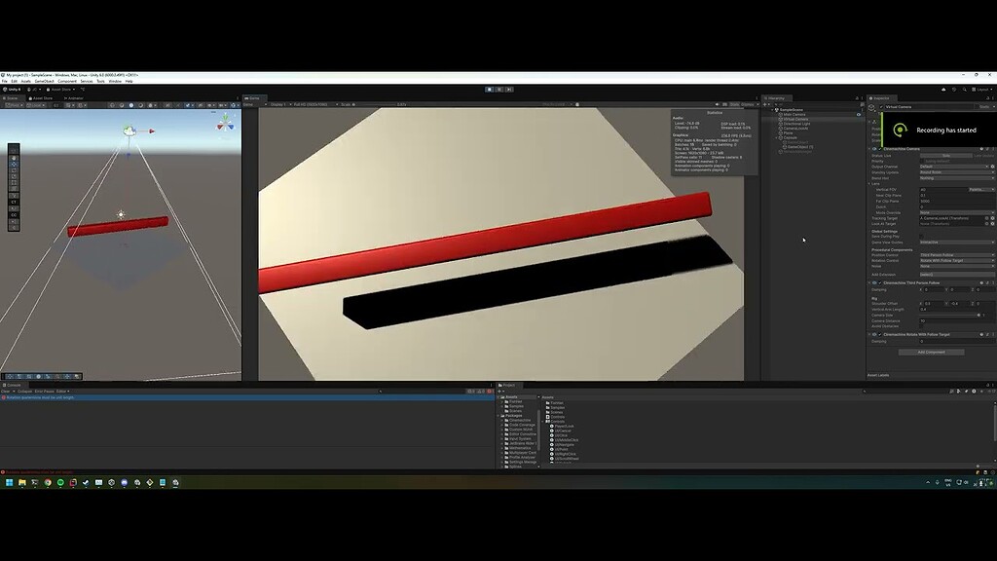Image resolution: width=997 pixels, height=561 pixels.
Task: Open the Output Channel dropdown
Action: (x=952, y=166)
